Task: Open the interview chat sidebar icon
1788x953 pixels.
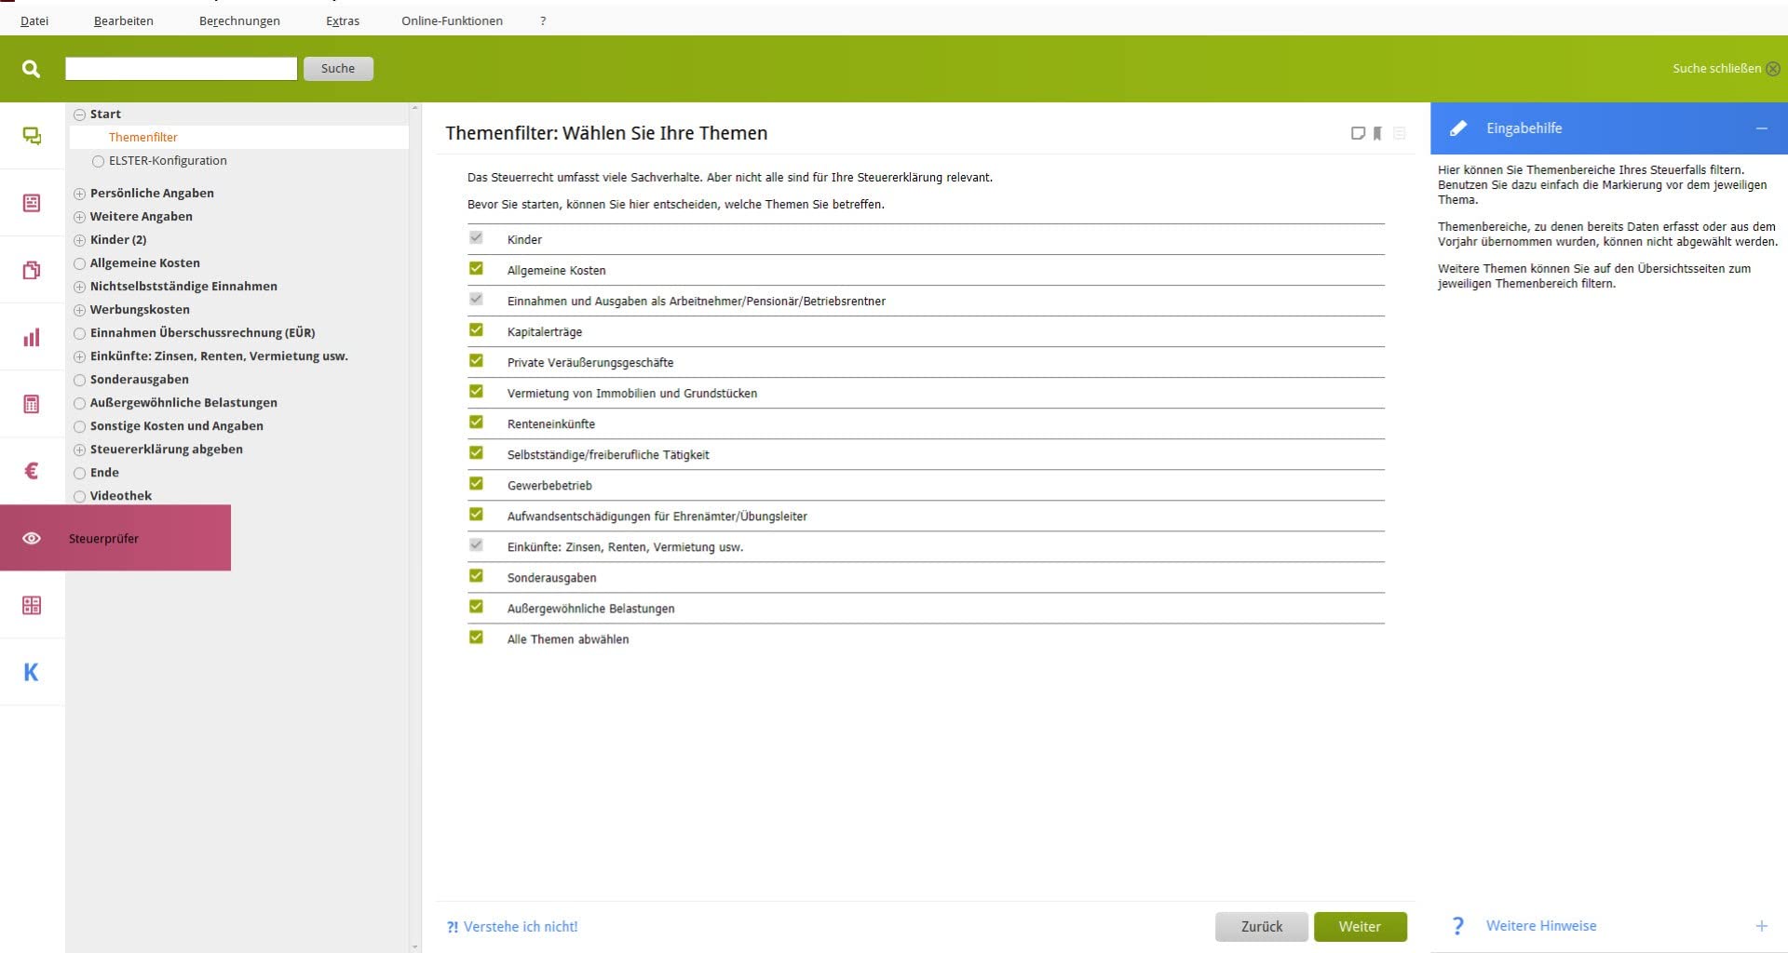Action: (x=32, y=136)
